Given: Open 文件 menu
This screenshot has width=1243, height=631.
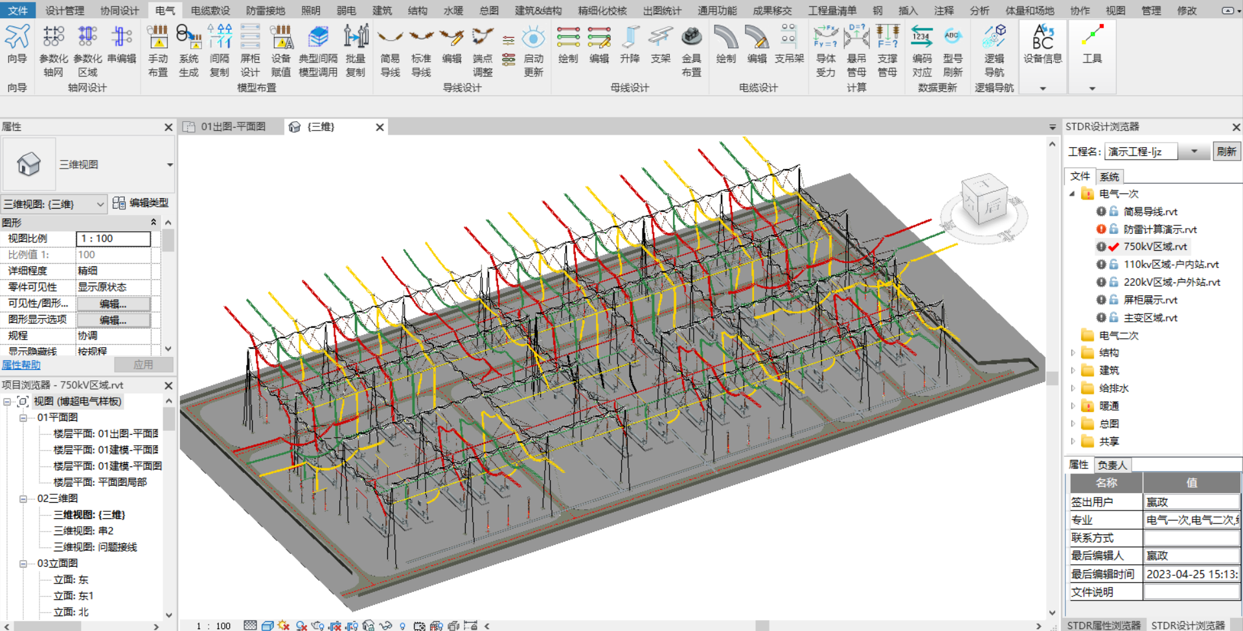Looking at the screenshot, I should tap(17, 10).
